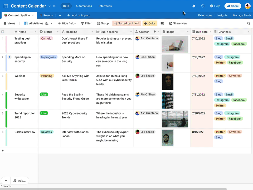Click the row height icon
This screenshot has height=190, width=253.
[162, 23]
